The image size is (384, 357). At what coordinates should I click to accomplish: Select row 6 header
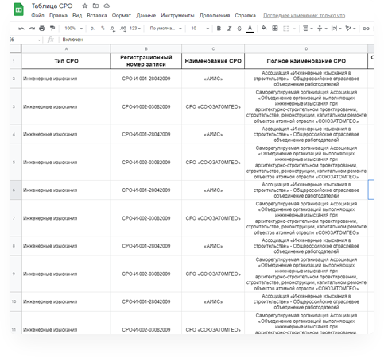click(15, 190)
